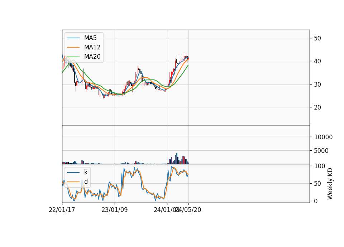Viewport: 344px width, 247px height.
Task: Click the Weekly KD axis title
Action: point(330,184)
